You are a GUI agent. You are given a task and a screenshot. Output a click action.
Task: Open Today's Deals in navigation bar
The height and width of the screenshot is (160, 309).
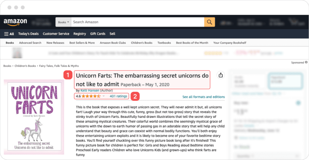28,34
